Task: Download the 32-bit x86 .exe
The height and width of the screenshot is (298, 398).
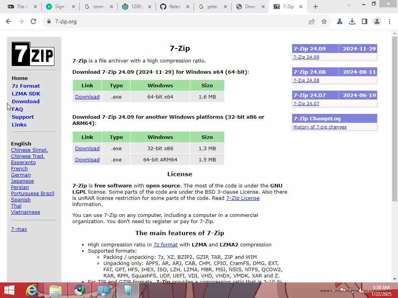Action: click(87, 149)
